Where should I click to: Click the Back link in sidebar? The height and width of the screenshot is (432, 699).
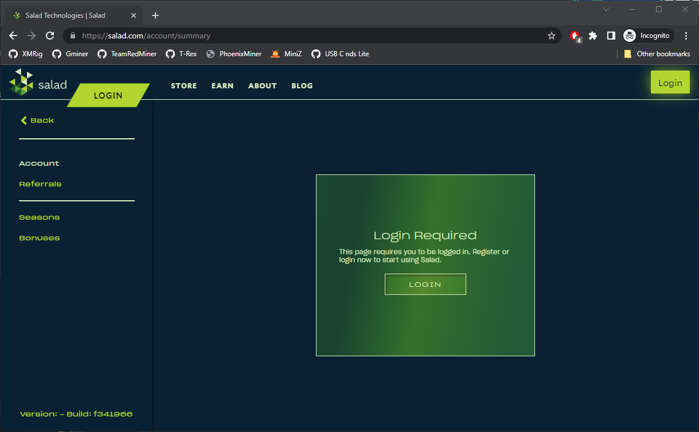(x=37, y=120)
